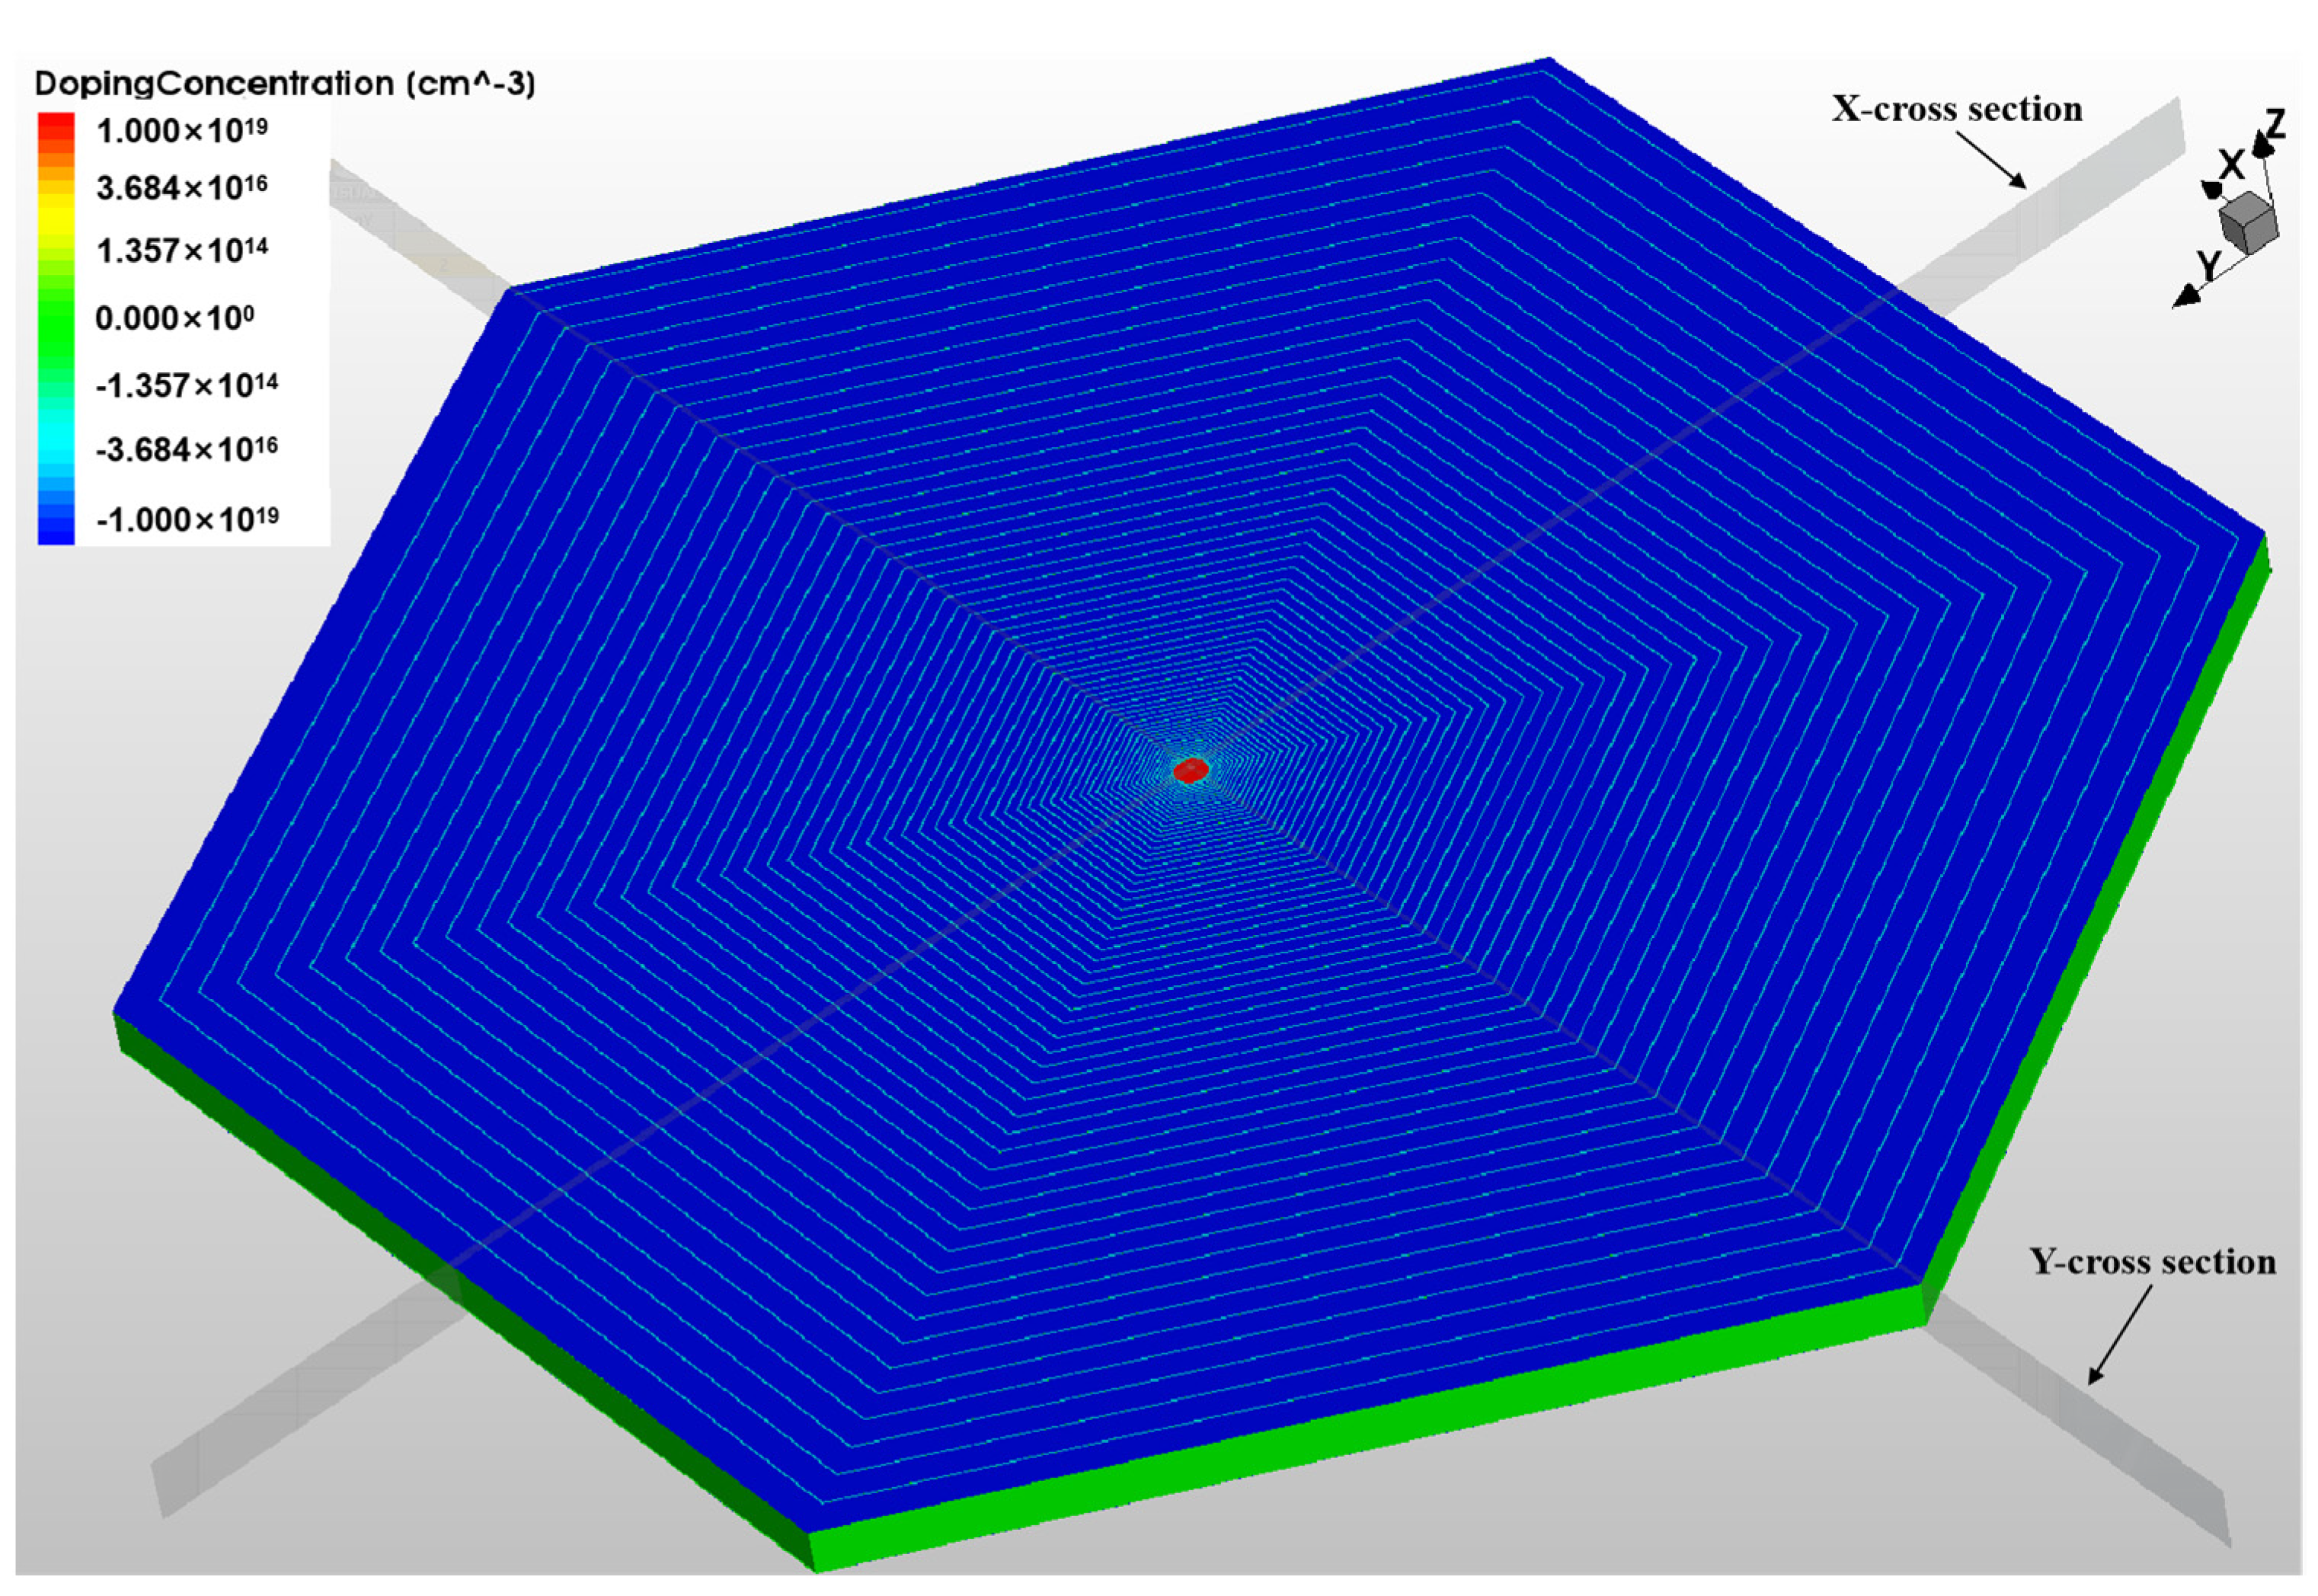Image resolution: width=2318 pixels, height=1596 pixels.
Task: Click legend value 0.000×10^0
Action: (175, 319)
